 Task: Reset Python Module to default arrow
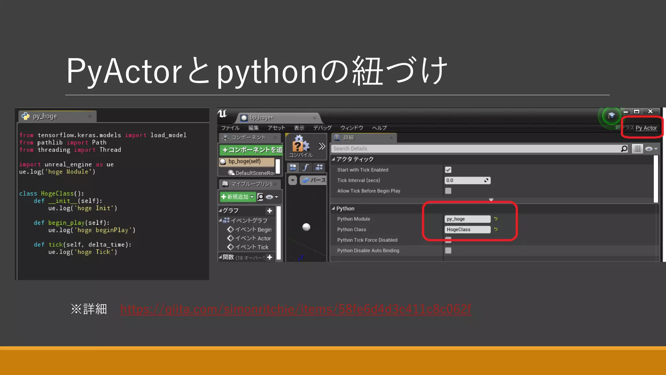pyautogui.click(x=496, y=219)
